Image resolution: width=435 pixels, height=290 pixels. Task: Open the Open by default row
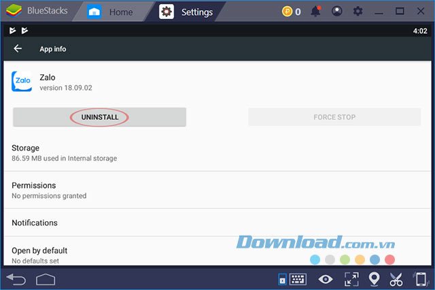[217, 251]
